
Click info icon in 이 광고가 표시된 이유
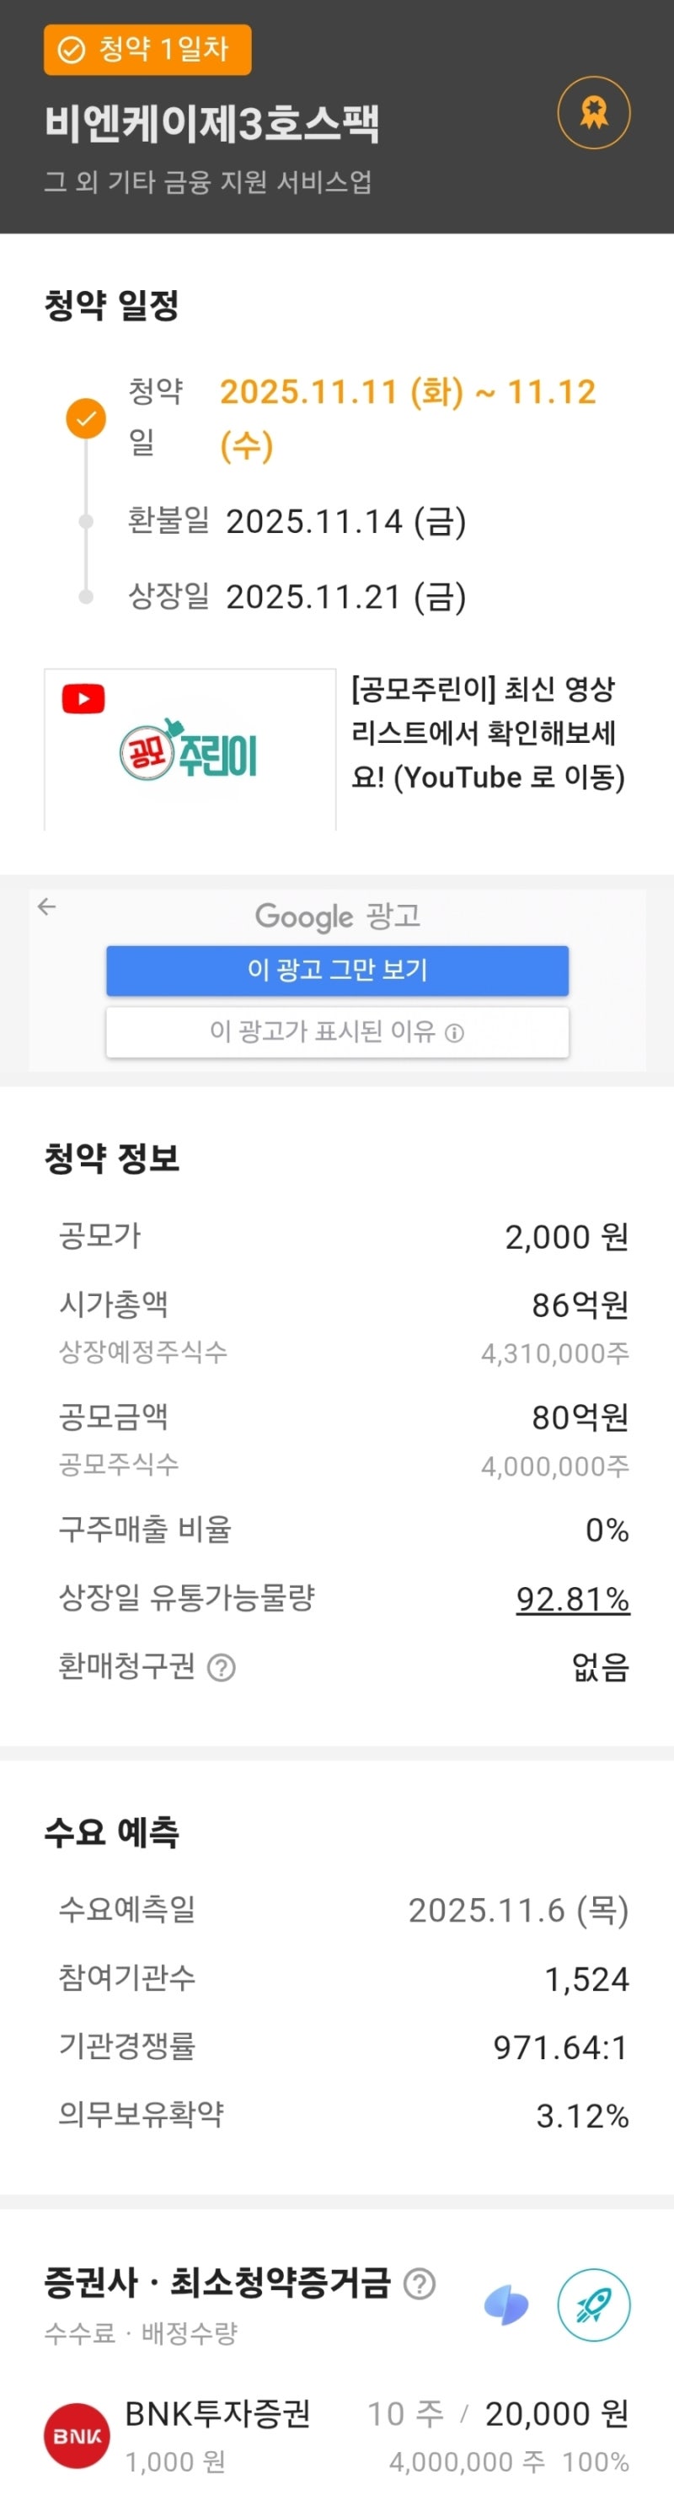(454, 1034)
